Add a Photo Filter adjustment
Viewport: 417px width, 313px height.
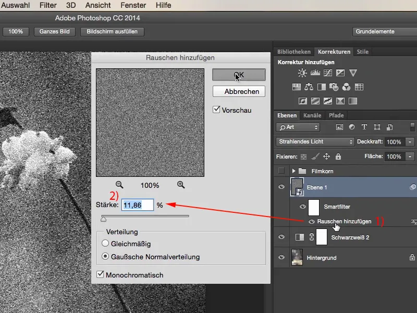coord(334,87)
